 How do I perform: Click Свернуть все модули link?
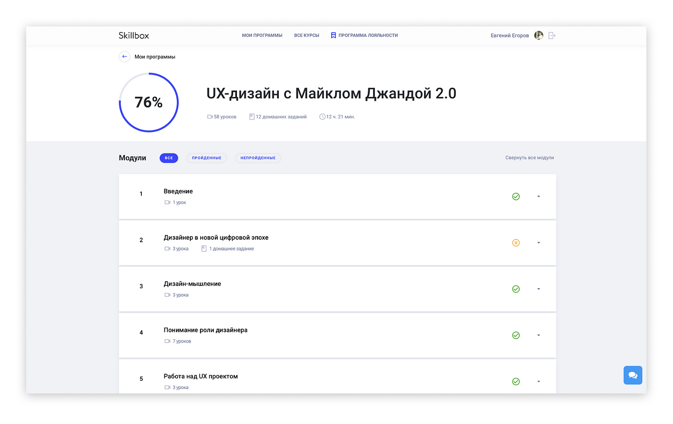pos(530,158)
